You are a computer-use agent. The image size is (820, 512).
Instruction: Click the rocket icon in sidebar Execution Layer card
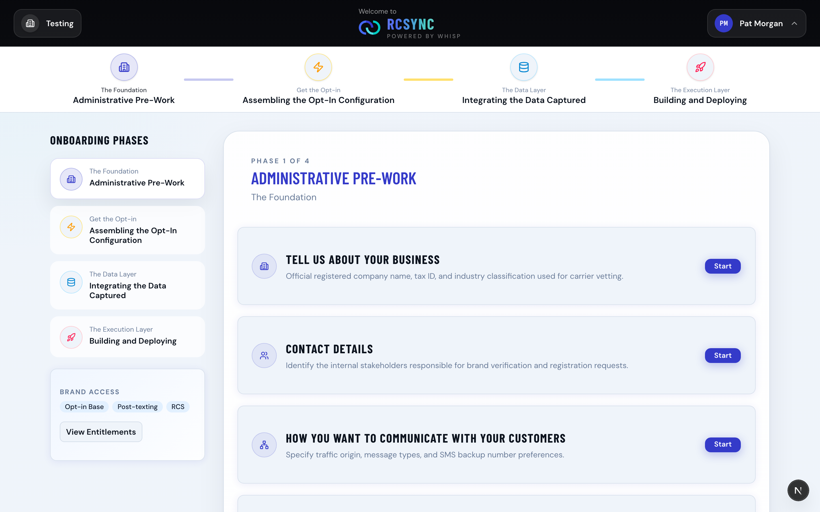tap(71, 337)
